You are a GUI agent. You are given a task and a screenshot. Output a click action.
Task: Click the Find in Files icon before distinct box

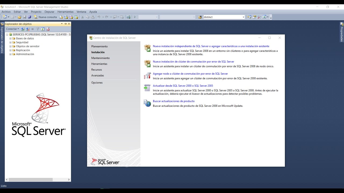point(200,17)
